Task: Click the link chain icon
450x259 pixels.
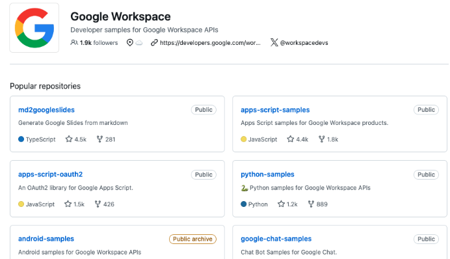Action: pos(154,42)
